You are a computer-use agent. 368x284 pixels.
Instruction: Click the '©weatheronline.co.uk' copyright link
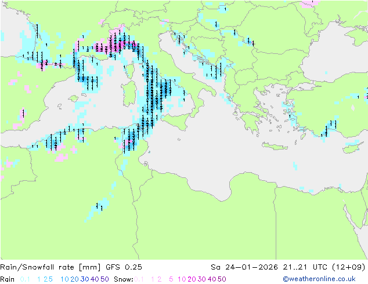(x=319, y=279)
